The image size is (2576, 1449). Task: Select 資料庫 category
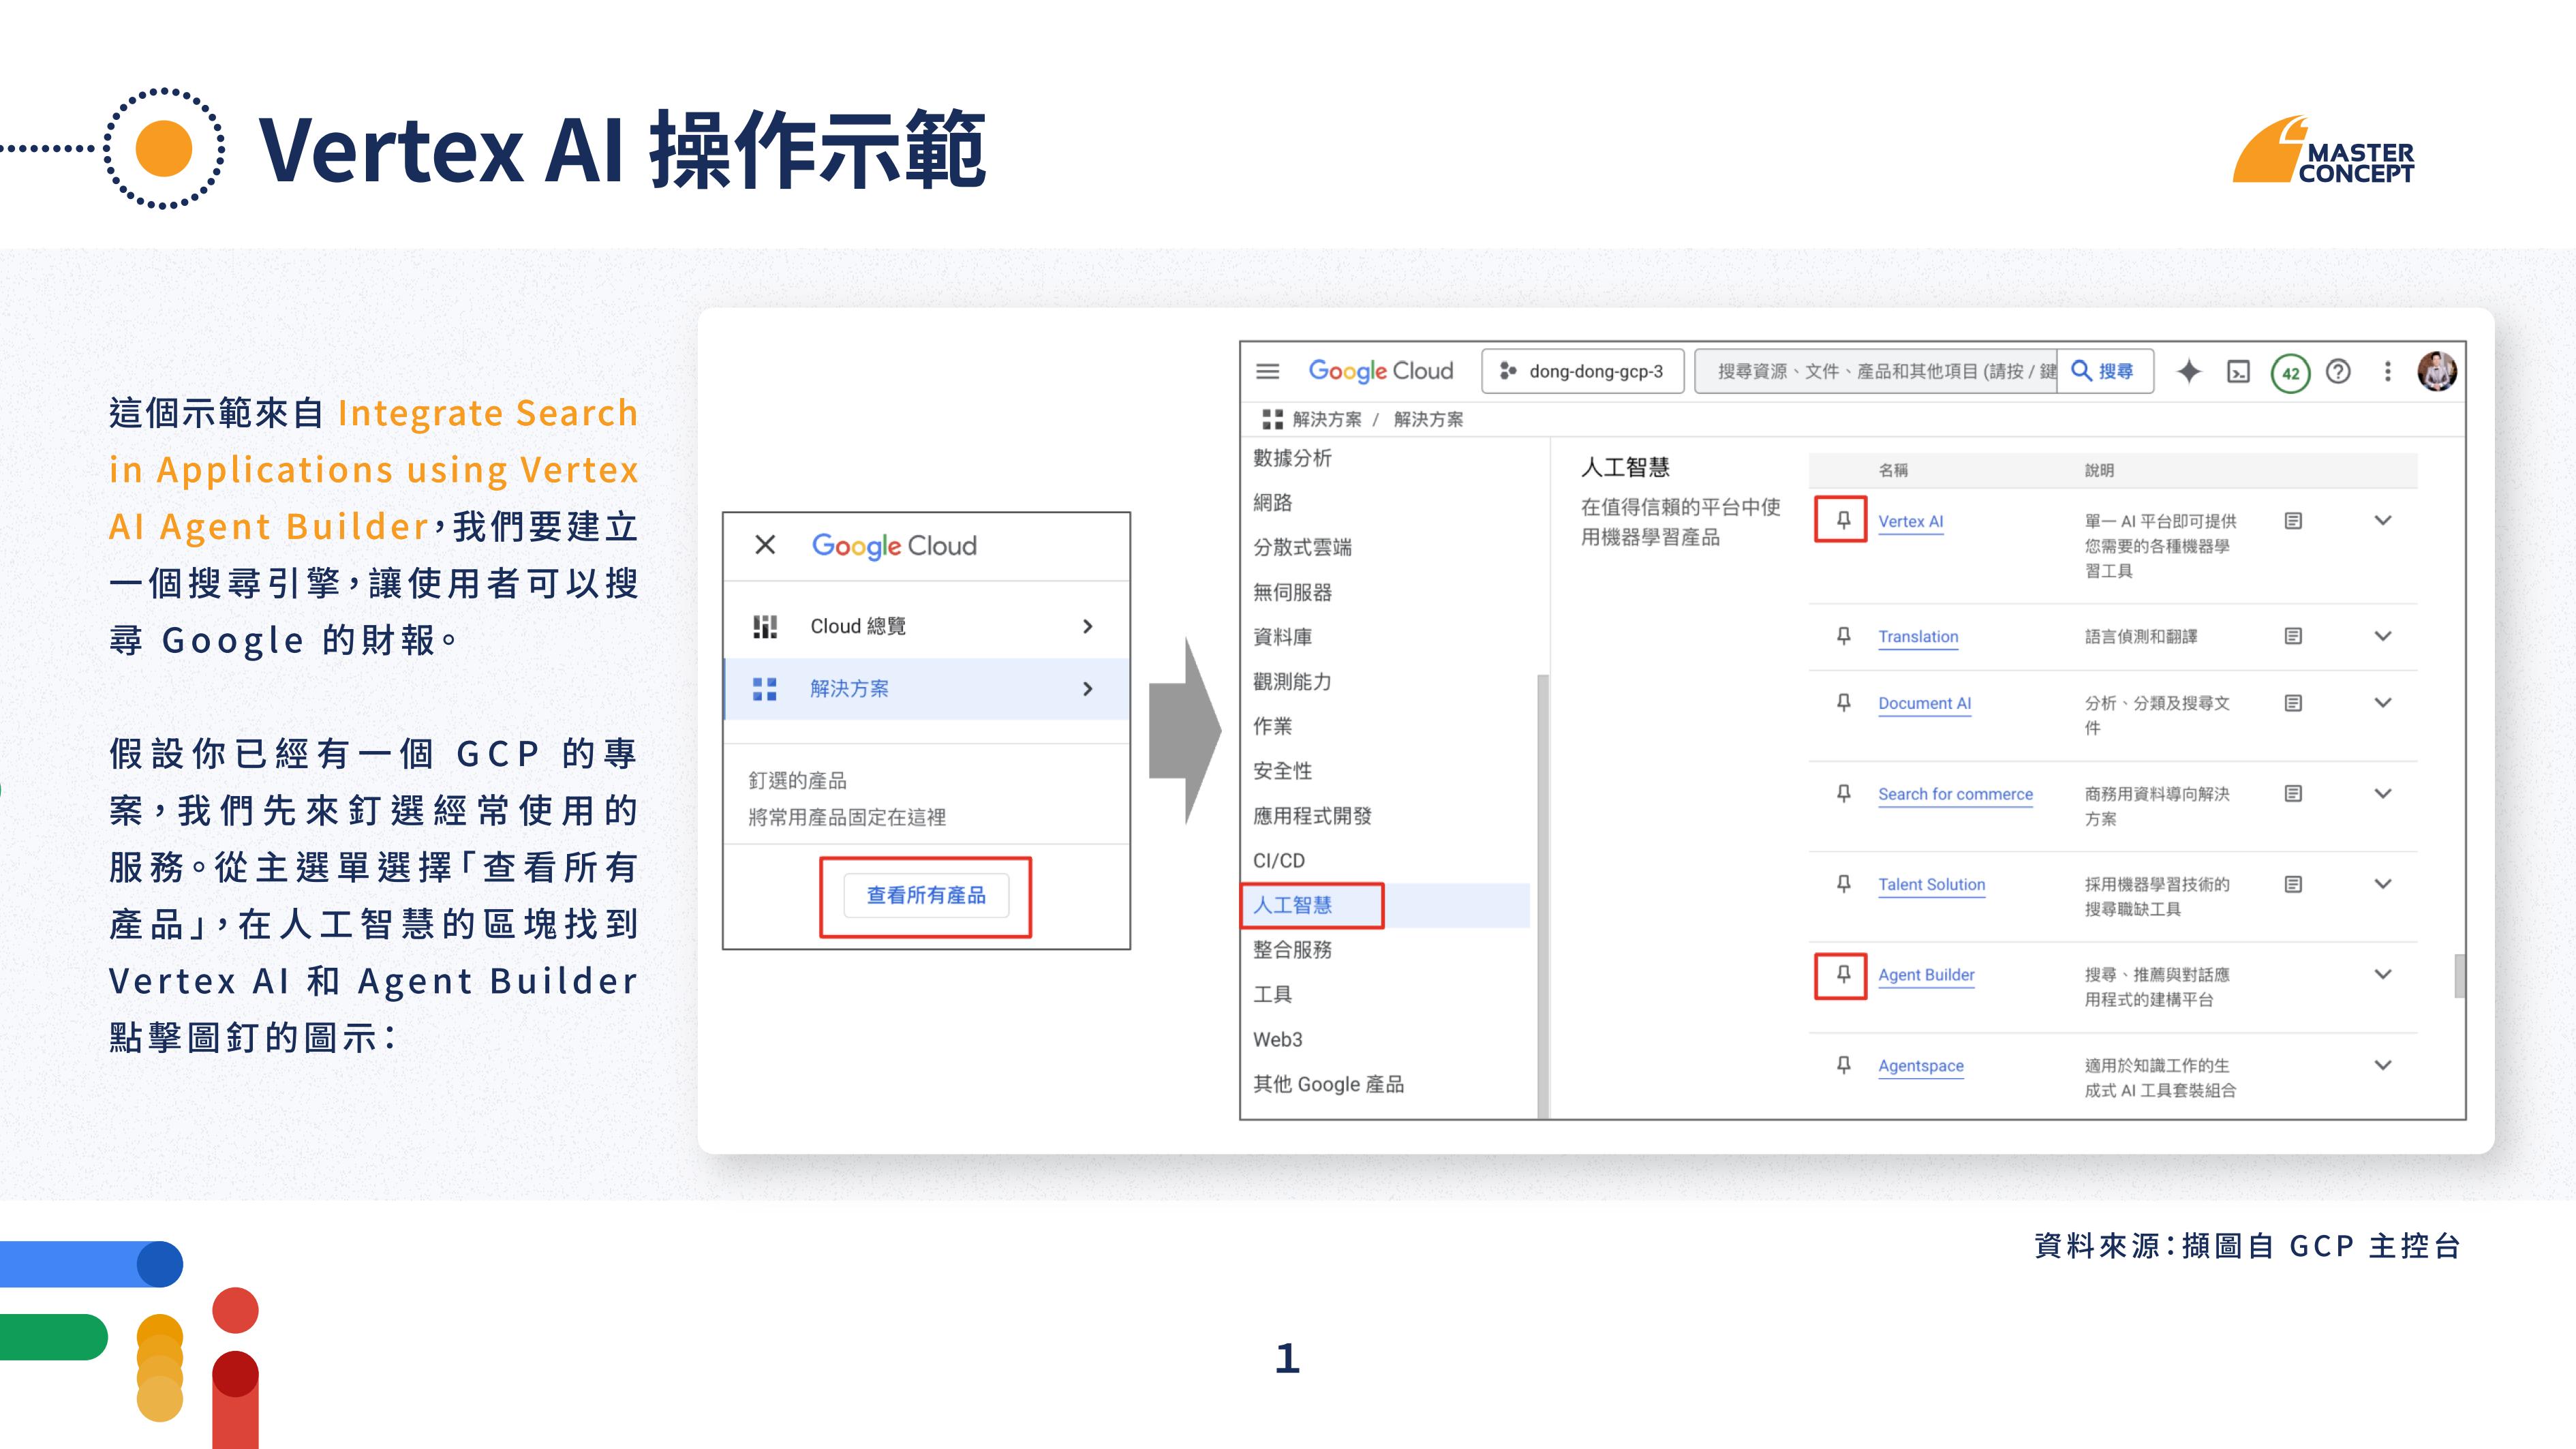point(1282,637)
